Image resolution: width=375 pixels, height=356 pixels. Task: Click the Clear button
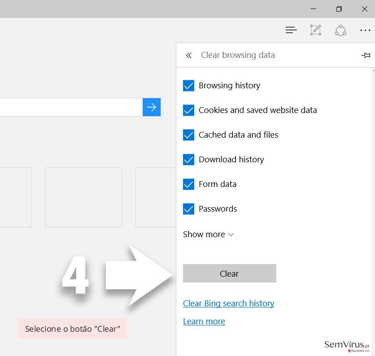(230, 273)
